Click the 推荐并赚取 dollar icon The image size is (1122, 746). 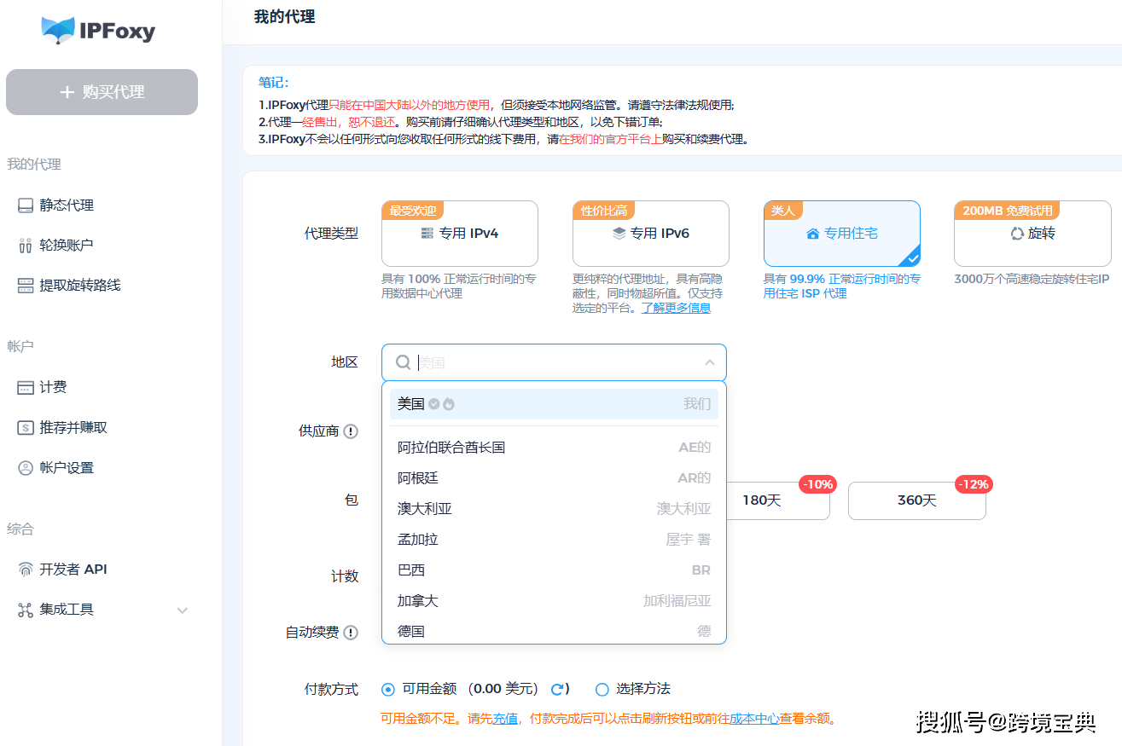tap(26, 428)
